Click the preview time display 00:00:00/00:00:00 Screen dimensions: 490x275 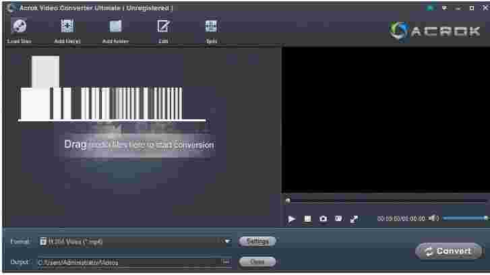[401, 218]
